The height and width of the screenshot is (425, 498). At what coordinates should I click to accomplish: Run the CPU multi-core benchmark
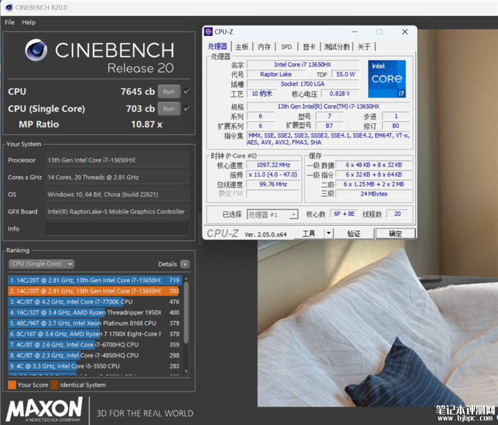coord(169,91)
